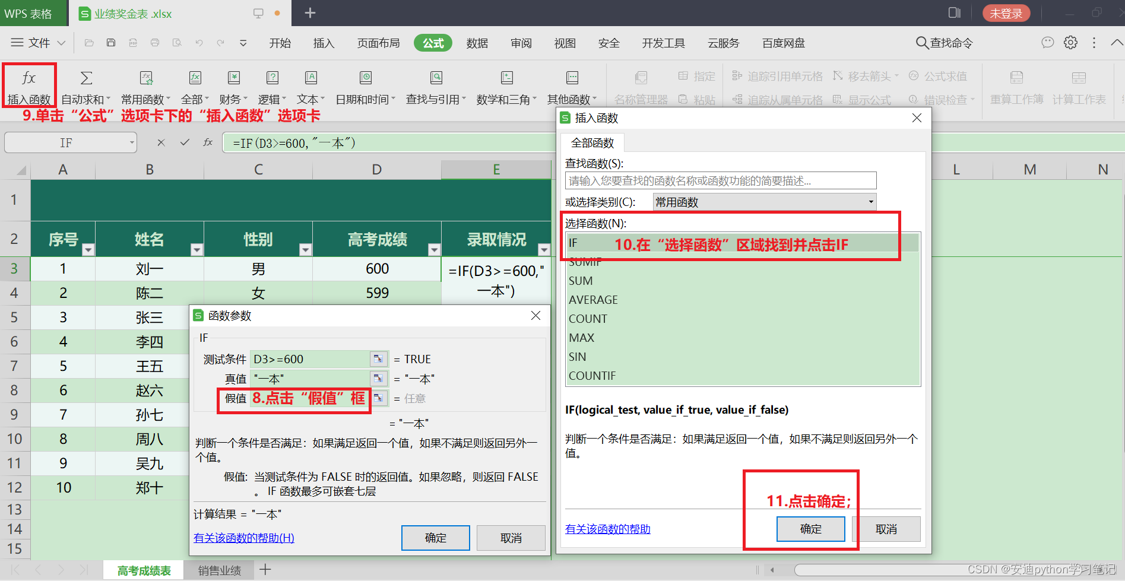Open the Financial functions (财务) icon
This screenshot has width=1125, height=581.
coord(234,78)
